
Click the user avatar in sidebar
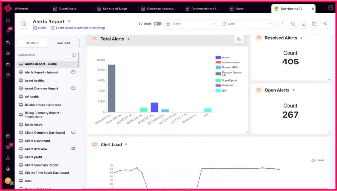8,180
